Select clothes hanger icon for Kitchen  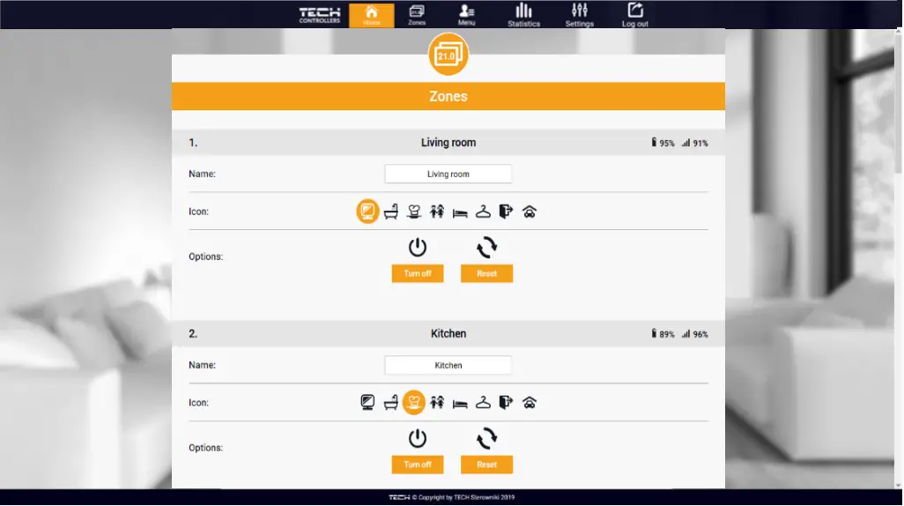pyautogui.click(x=483, y=403)
